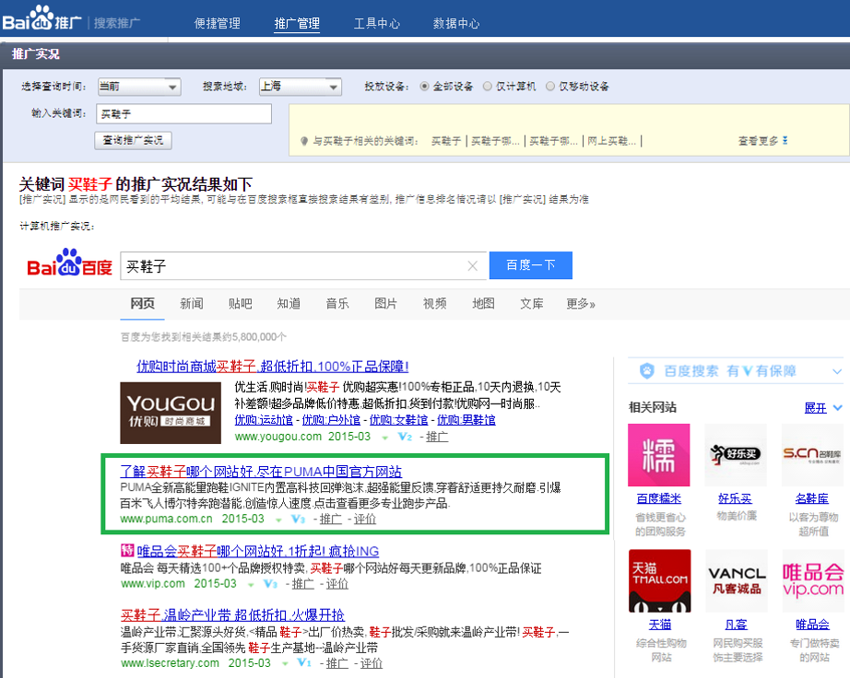Screen dimensions: 850x678
Task: Open the 搜索地域 上海 dropdown
Action: [x=300, y=87]
